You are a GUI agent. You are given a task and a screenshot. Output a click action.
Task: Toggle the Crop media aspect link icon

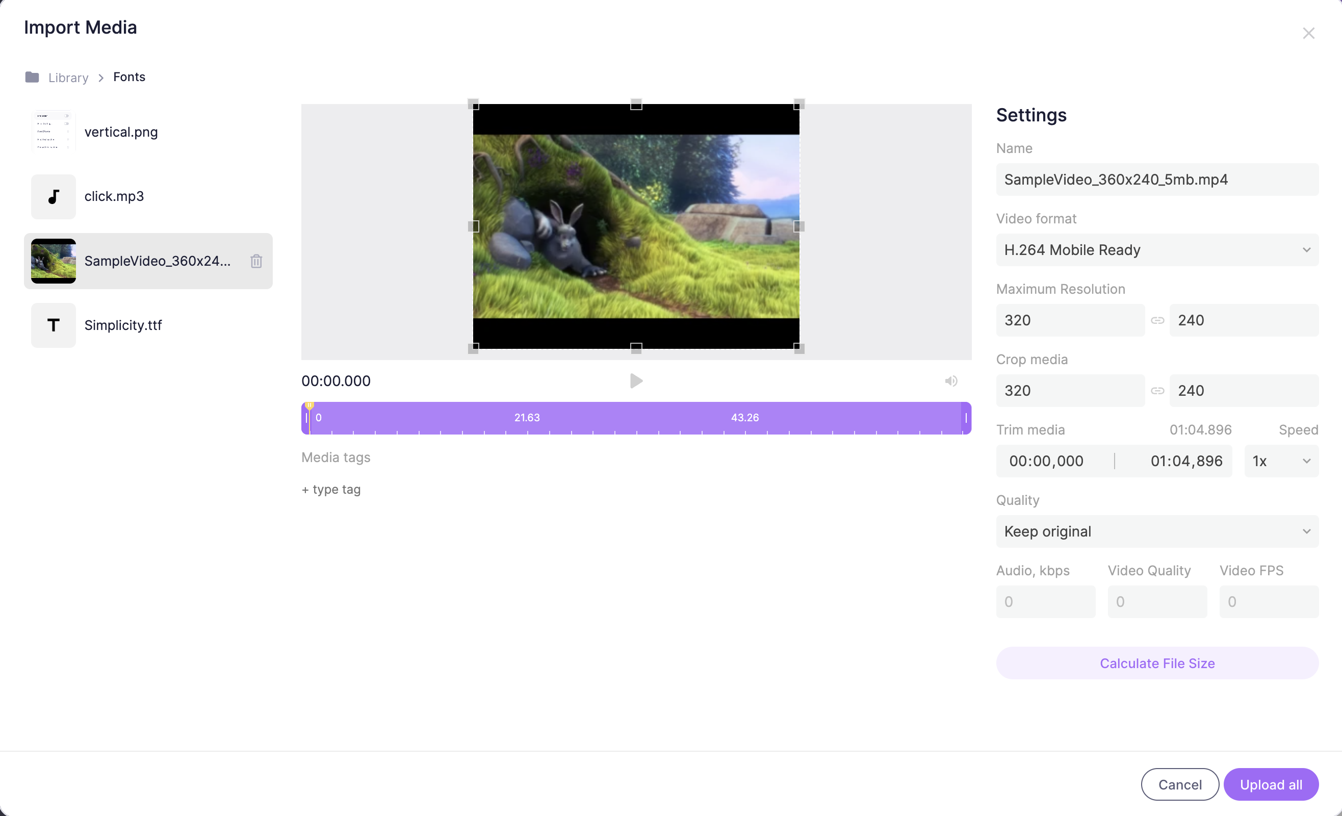tap(1157, 390)
